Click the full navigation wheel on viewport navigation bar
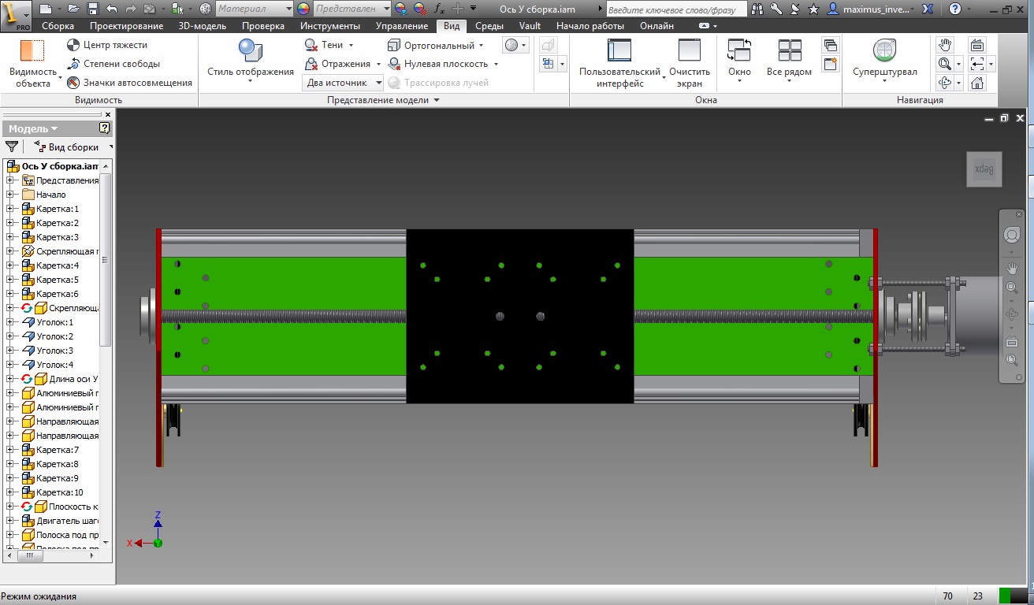The width and height of the screenshot is (1034, 605). pos(1012,235)
